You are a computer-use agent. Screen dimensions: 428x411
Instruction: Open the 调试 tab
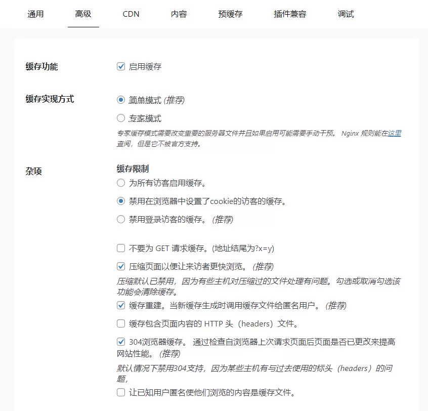[346, 14]
